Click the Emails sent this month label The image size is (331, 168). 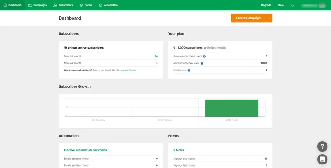[76, 159]
